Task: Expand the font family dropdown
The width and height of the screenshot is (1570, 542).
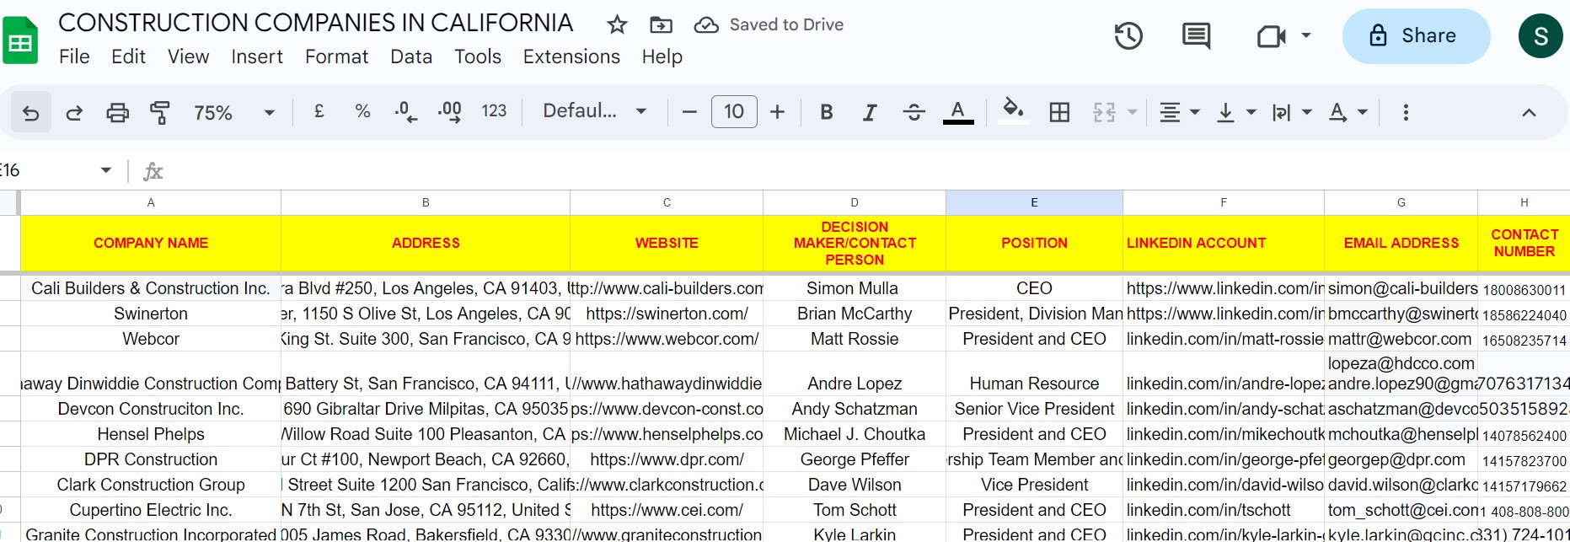Action: [x=594, y=111]
